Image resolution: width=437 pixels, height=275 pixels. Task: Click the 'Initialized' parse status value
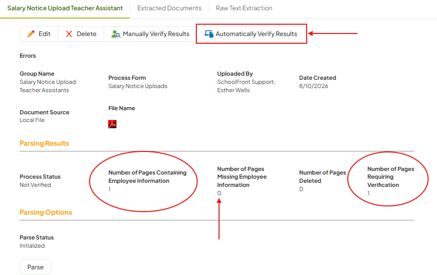coord(32,246)
